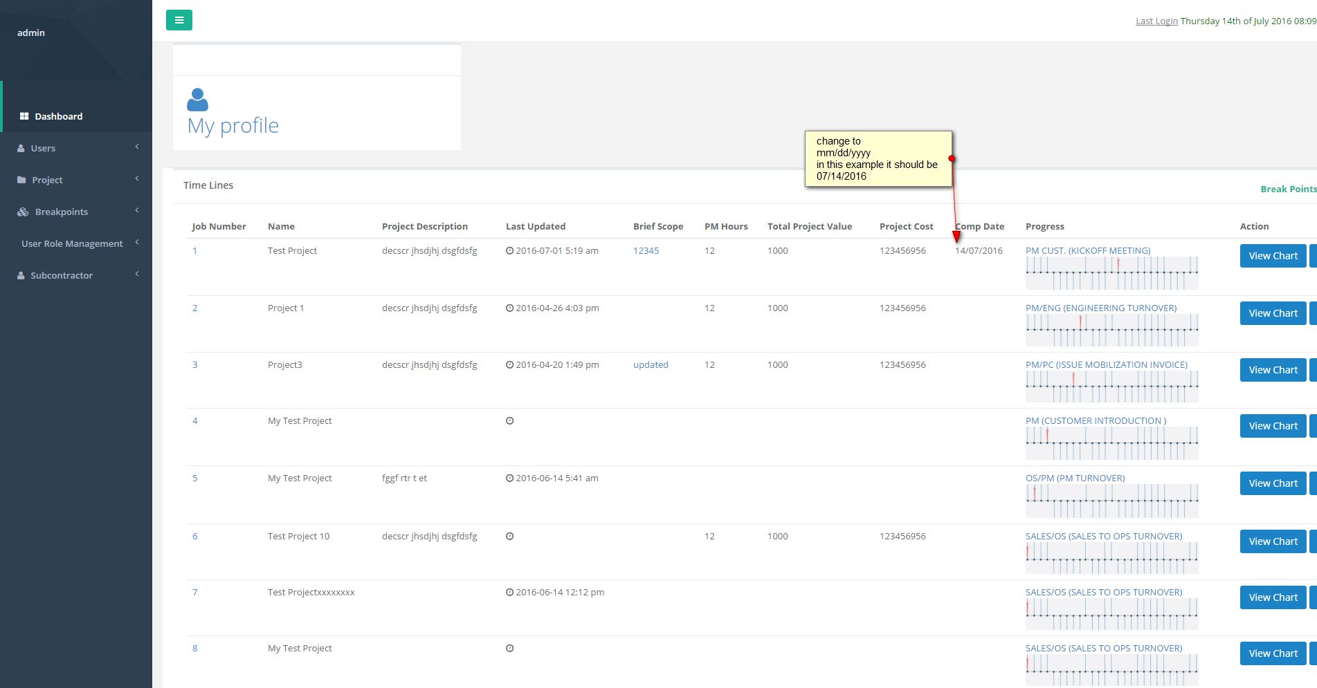This screenshot has height=688, width=1317.
Task: Open the Users sidebar menu
Action: pyautogui.click(x=76, y=148)
